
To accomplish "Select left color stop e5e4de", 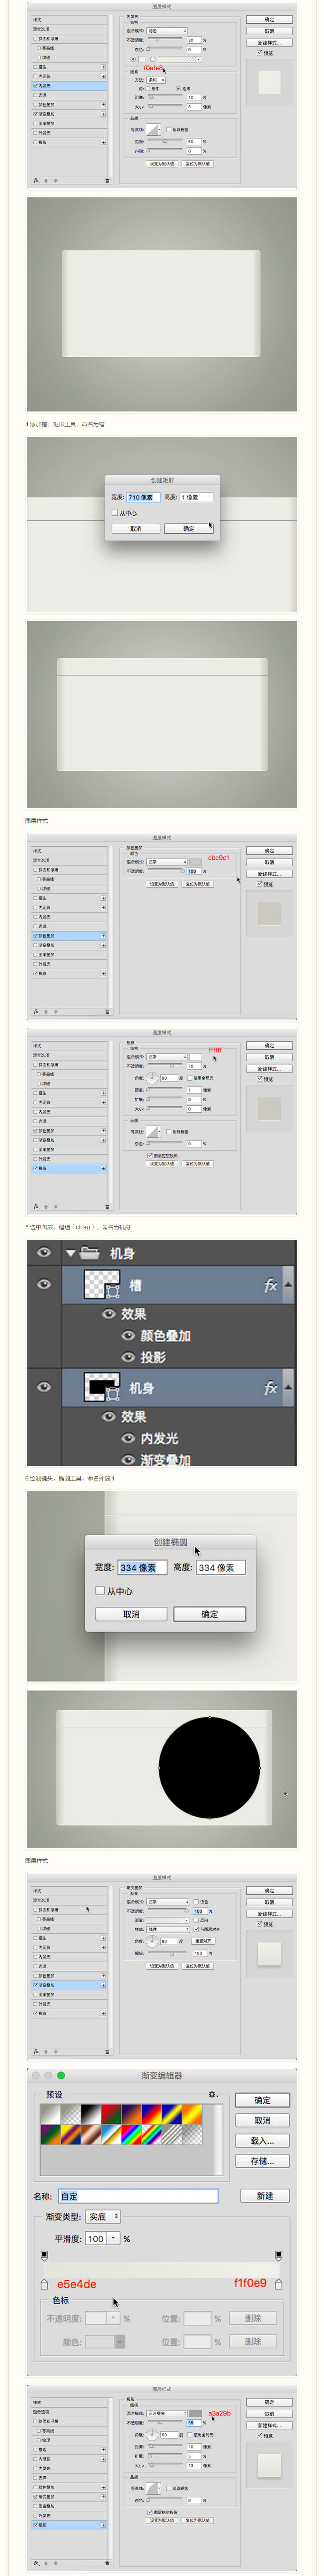I will coord(44,2283).
